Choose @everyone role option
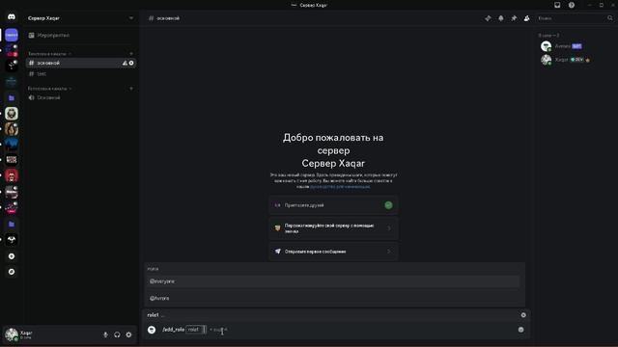 coord(334,281)
